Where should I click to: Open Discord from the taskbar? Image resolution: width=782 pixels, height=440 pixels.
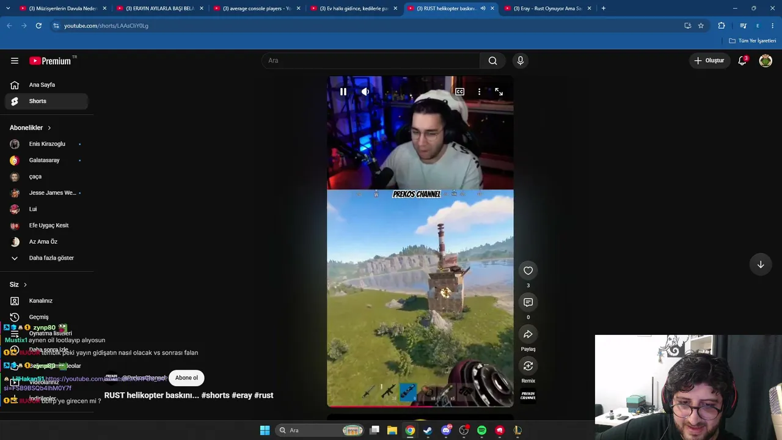coord(446,430)
